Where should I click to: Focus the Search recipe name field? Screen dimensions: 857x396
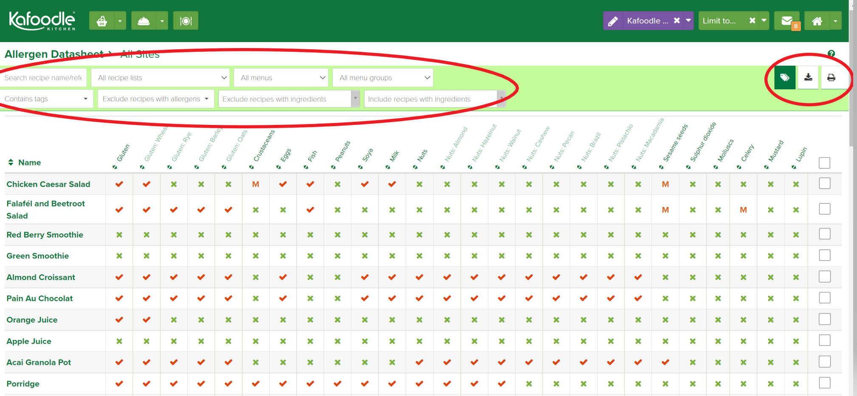tap(43, 78)
